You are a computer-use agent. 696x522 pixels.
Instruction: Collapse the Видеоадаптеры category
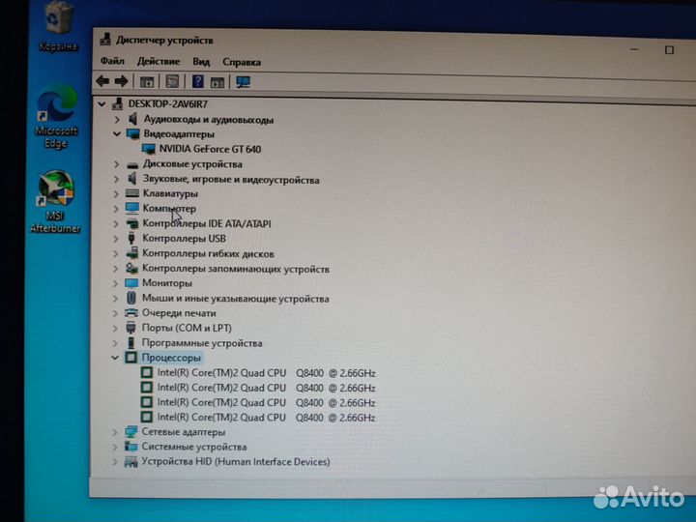point(117,134)
